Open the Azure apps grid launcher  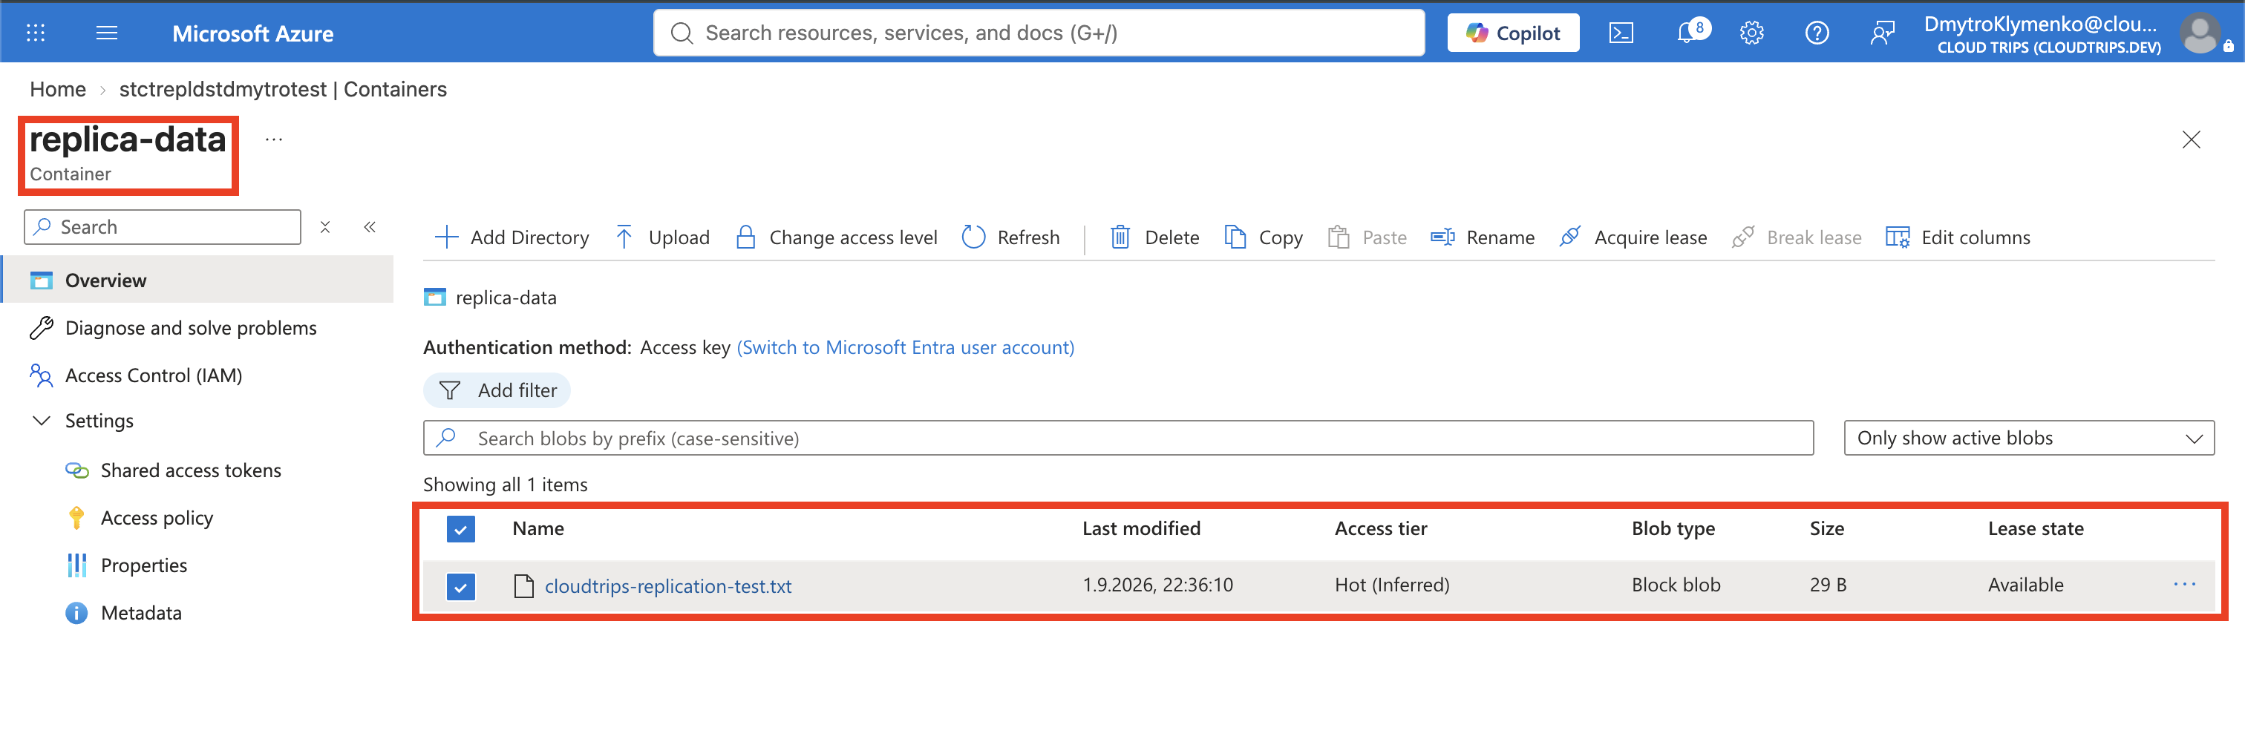35,33
